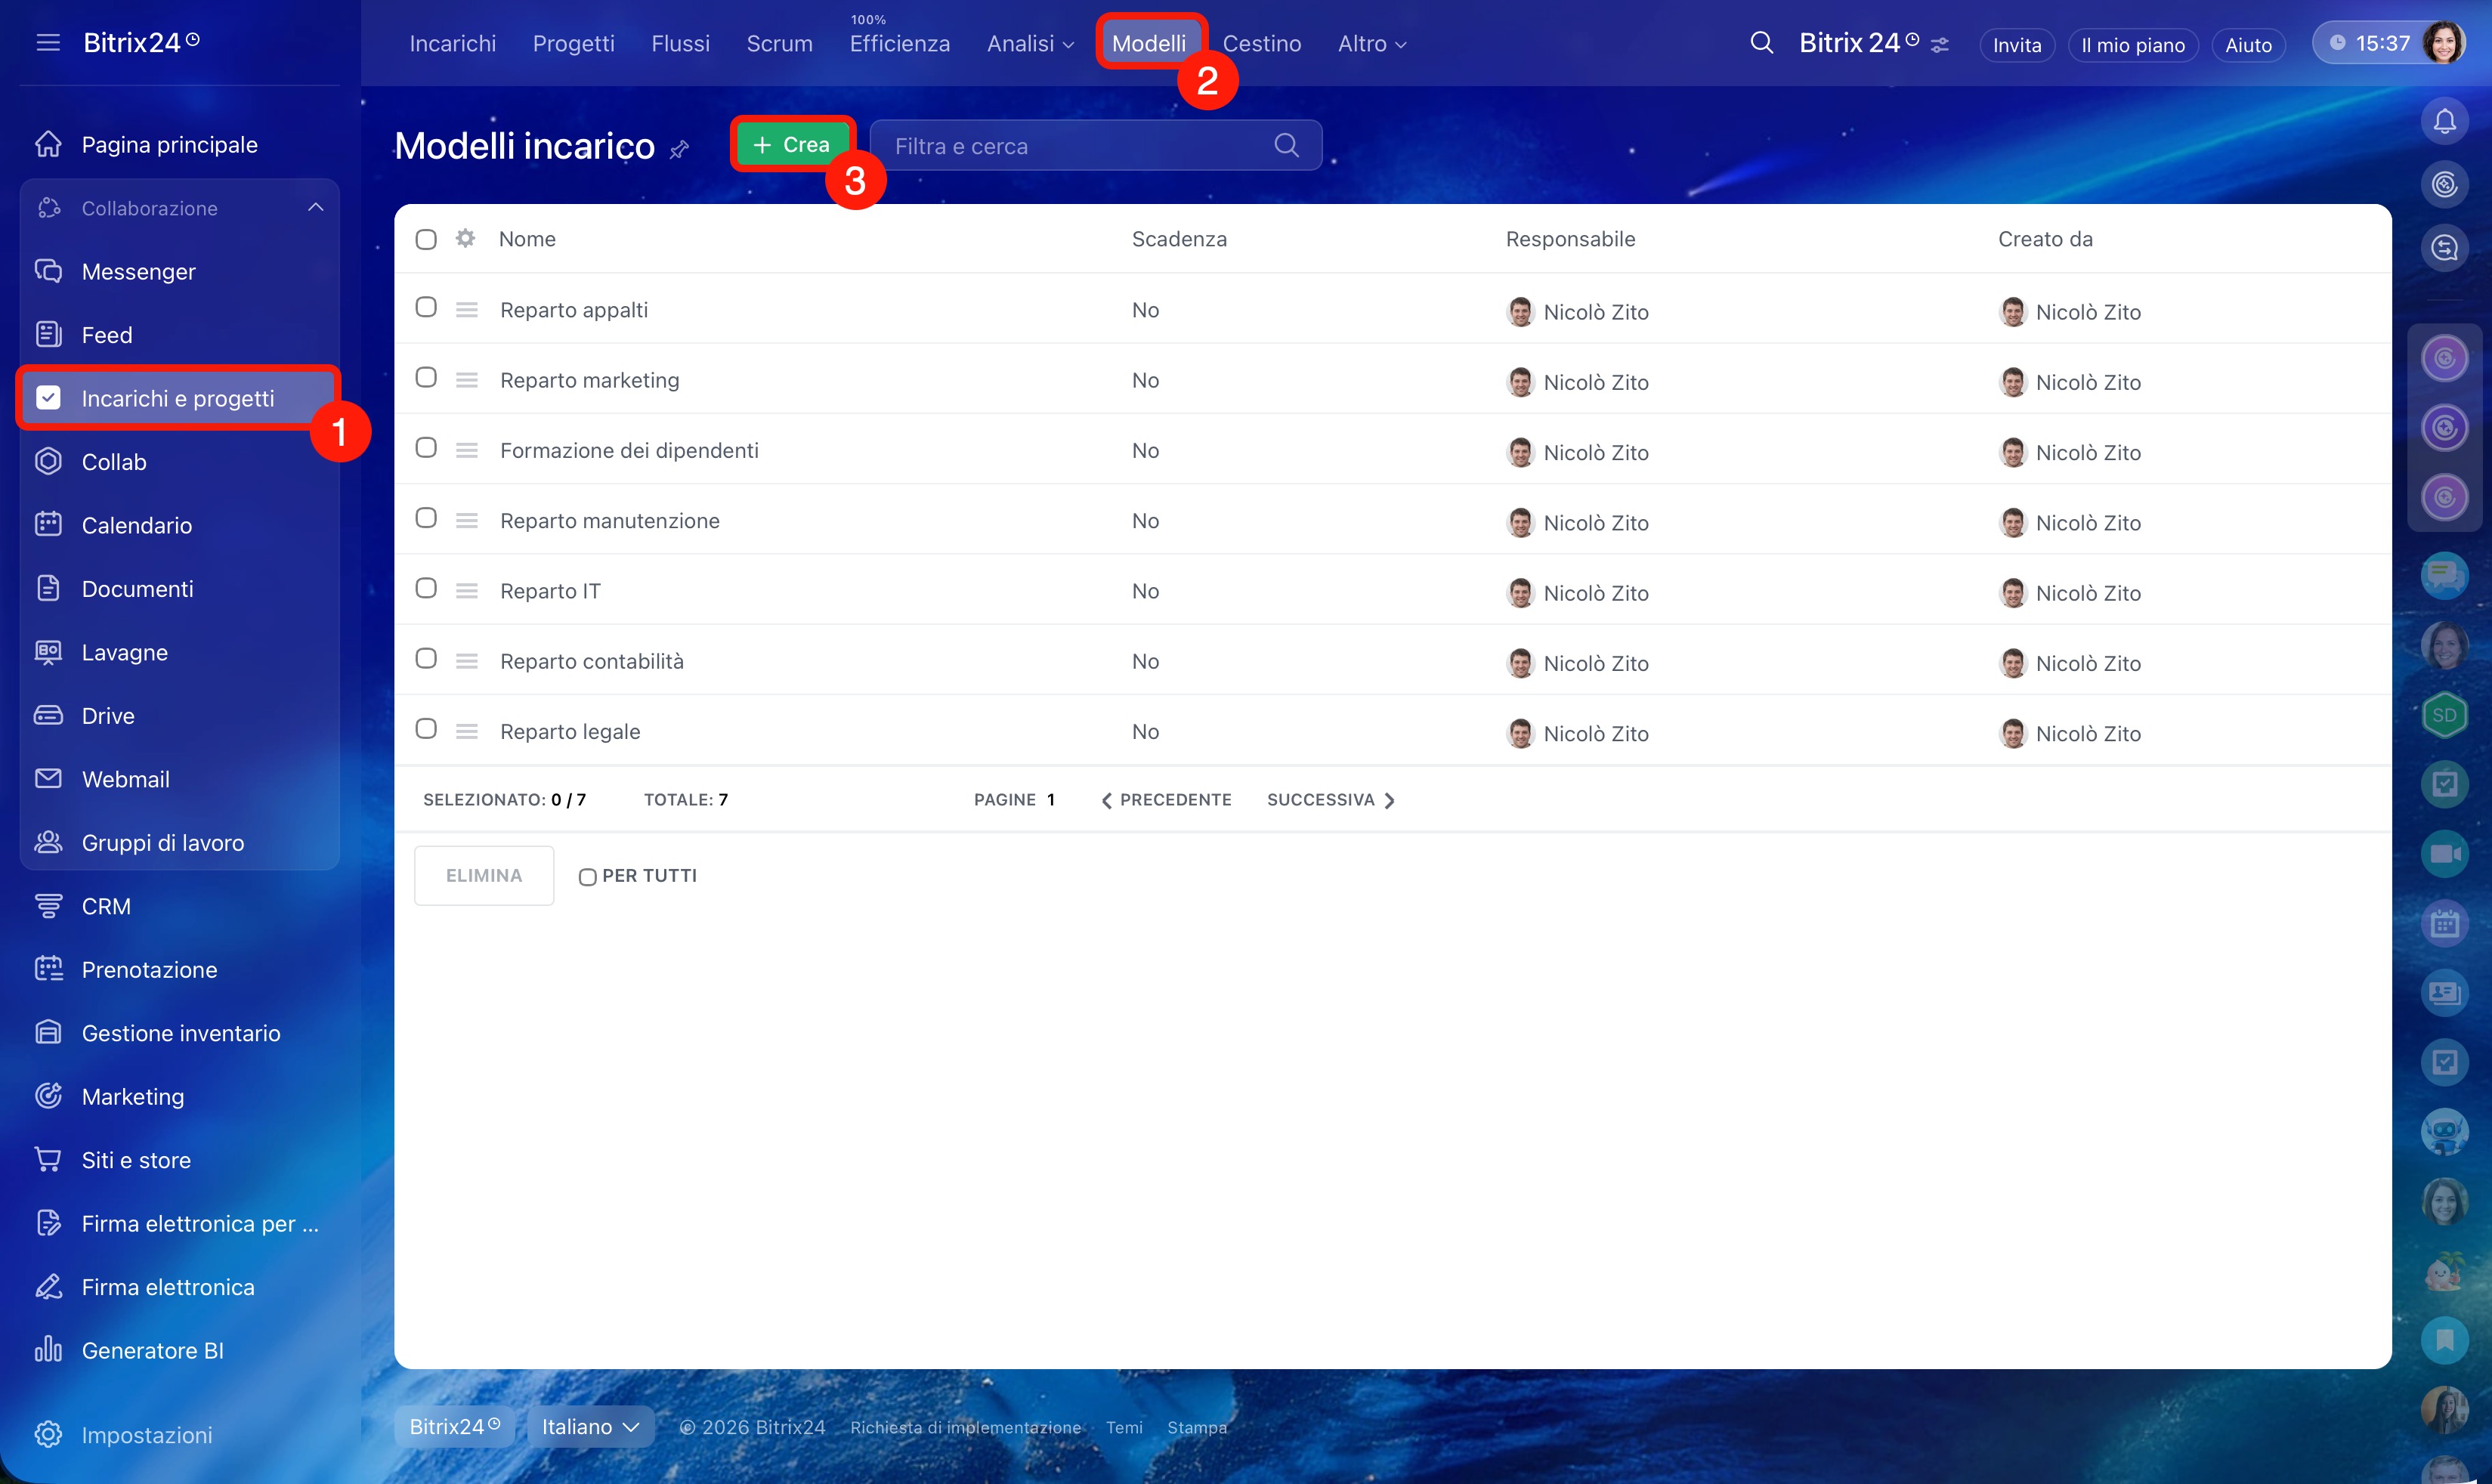Click the search magnifier in top bar

click(x=1761, y=43)
